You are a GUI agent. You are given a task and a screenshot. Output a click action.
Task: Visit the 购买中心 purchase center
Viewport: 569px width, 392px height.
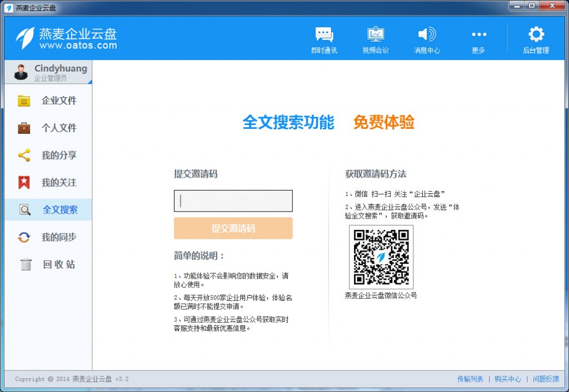[507, 379]
